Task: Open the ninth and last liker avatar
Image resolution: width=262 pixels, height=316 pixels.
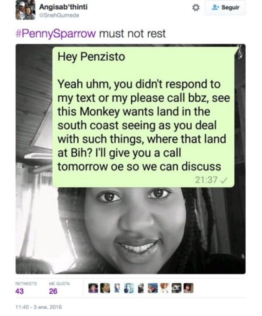Action: 189,288
